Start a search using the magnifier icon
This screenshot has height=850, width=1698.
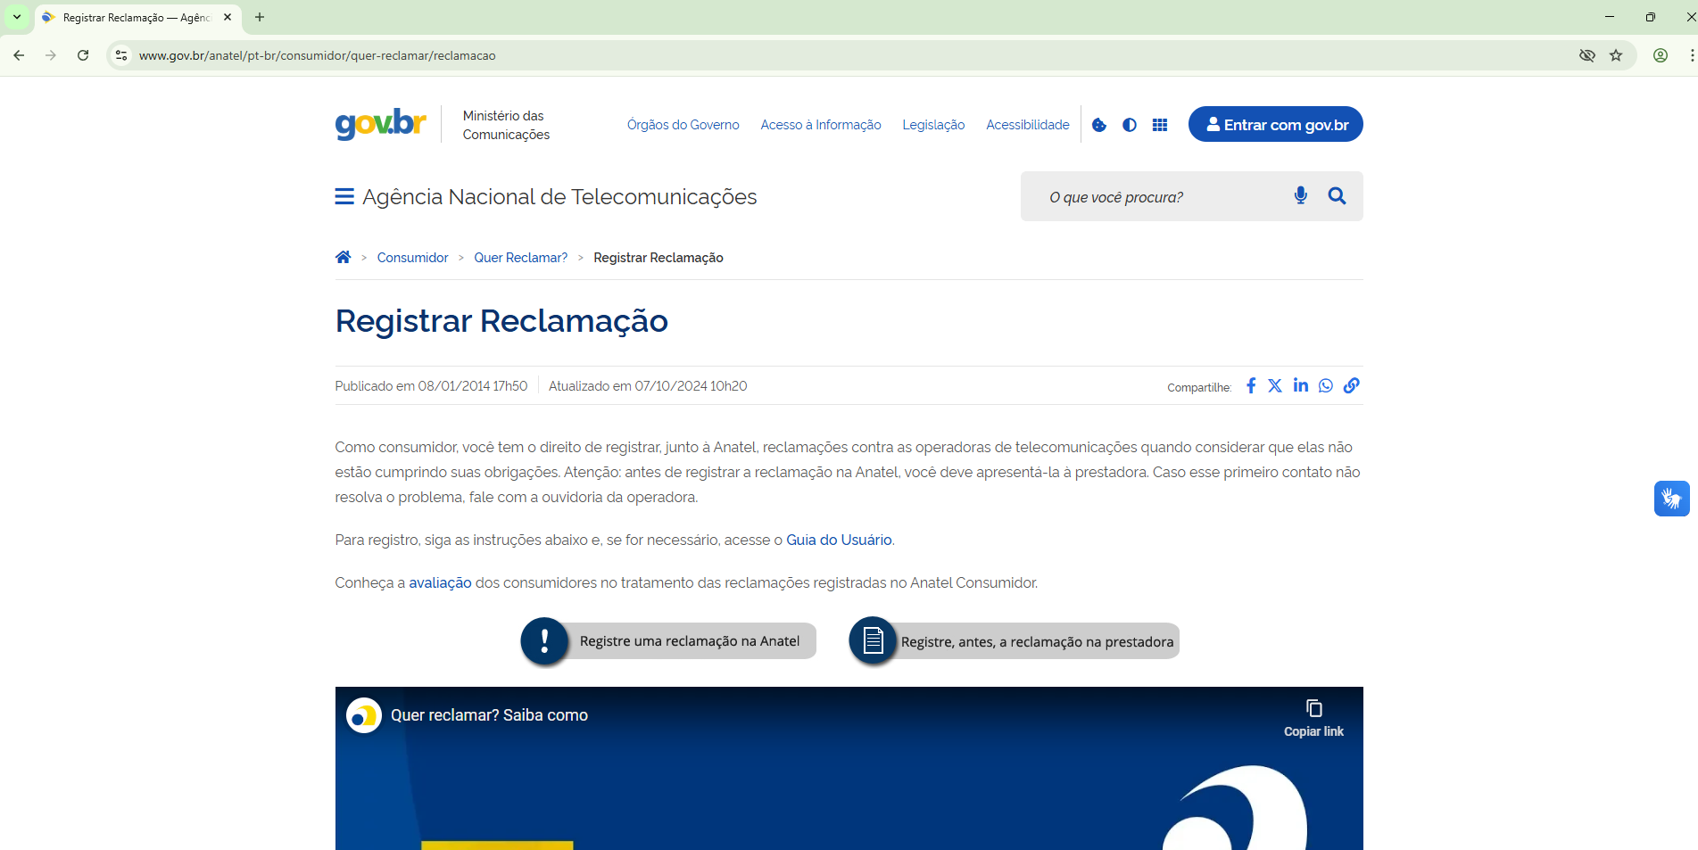coord(1337,195)
